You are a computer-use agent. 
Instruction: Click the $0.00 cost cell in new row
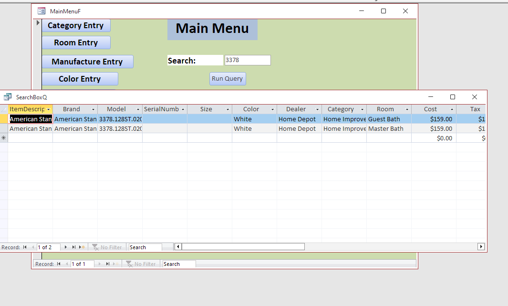coord(434,138)
